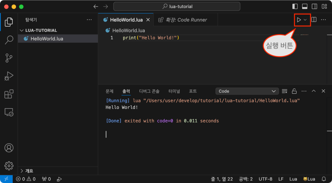Switch to the 디버그 콘솔 panel tab
Image resolution: width=332 pixels, height=183 pixels.
click(x=149, y=91)
